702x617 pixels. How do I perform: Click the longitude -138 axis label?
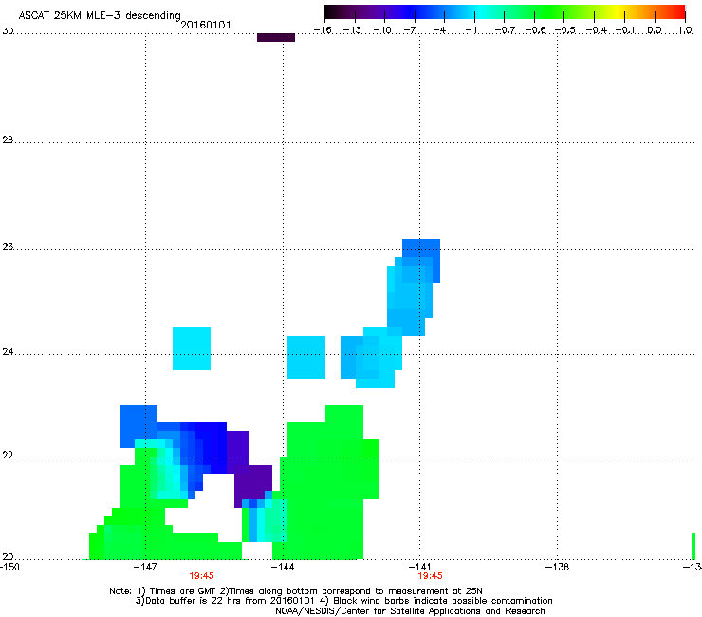coord(557,567)
